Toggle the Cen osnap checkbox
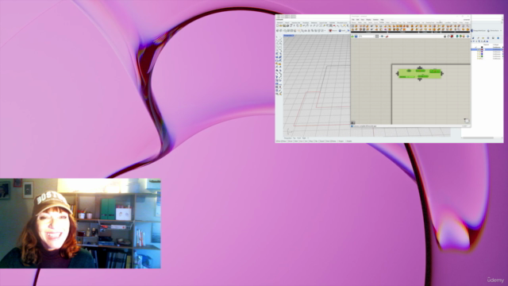This screenshot has width=508, height=286. click(299, 141)
